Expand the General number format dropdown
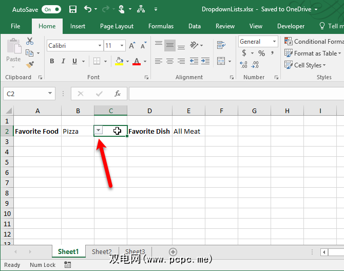This screenshot has width=344, height=271. click(x=274, y=42)
